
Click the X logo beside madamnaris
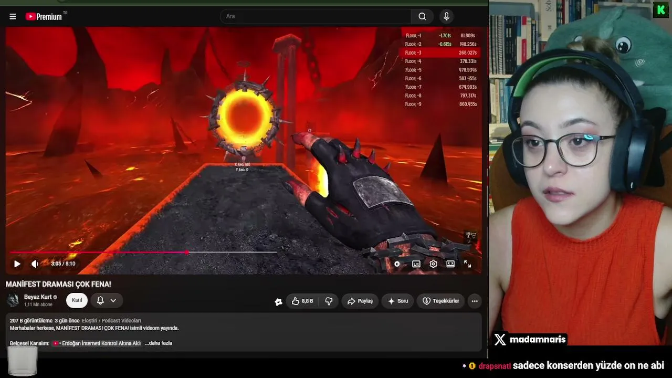tap(500, 340)
